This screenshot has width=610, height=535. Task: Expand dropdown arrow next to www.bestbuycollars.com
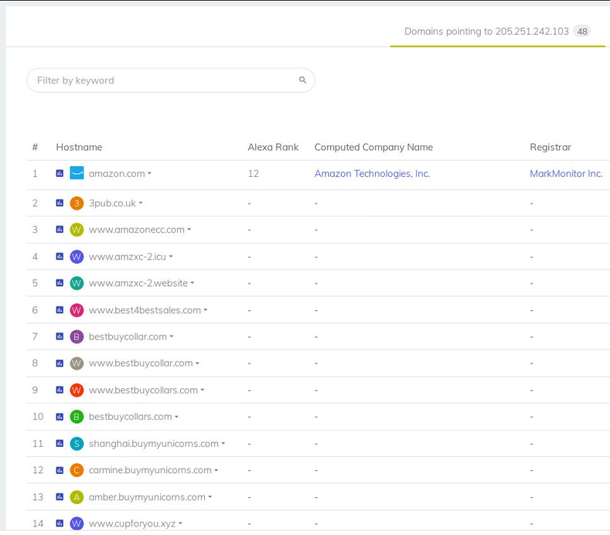point(203,390)
